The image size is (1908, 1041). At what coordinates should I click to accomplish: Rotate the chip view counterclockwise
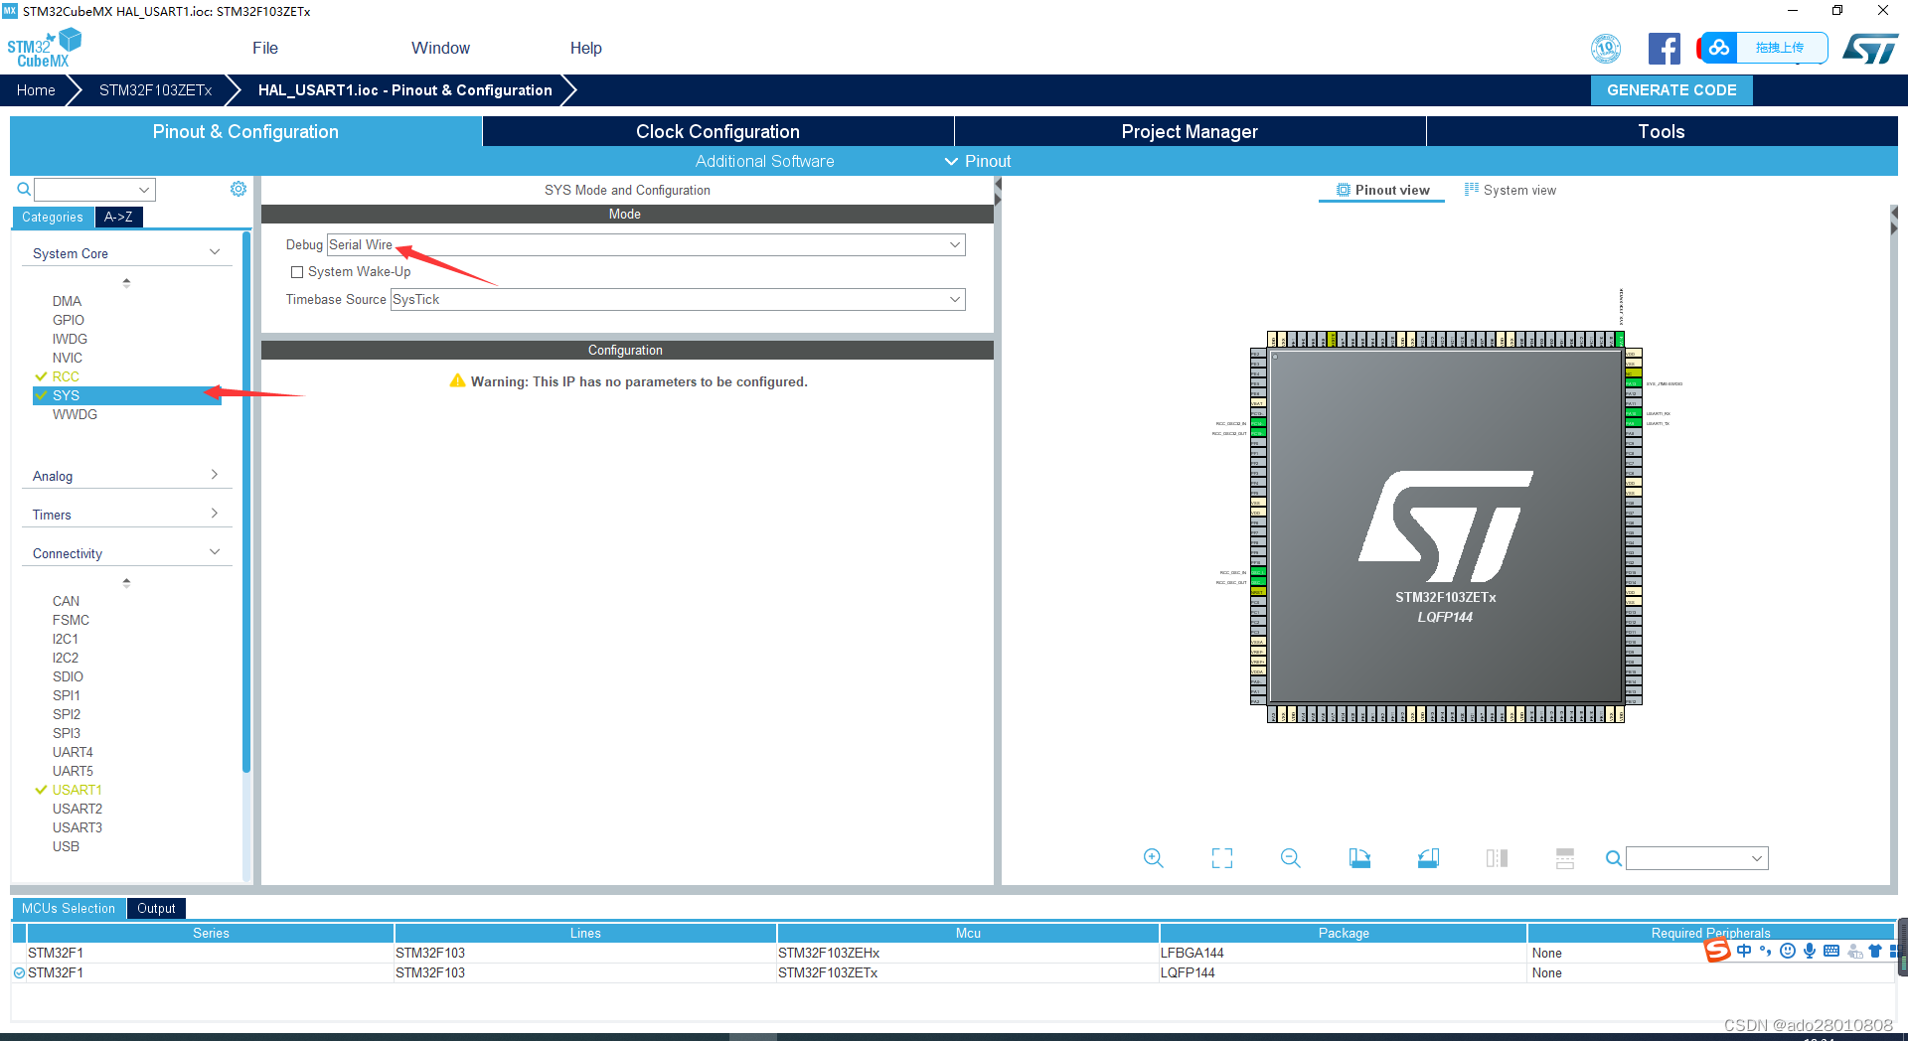[1428, 858]
